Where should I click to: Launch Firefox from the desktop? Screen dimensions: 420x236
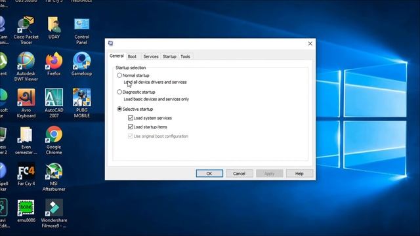(54, 64)
